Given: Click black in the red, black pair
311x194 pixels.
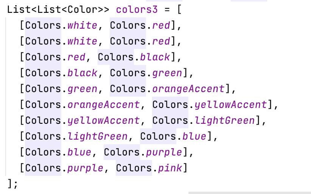Looking at the screenshot, I should click(x=155, y=57).
